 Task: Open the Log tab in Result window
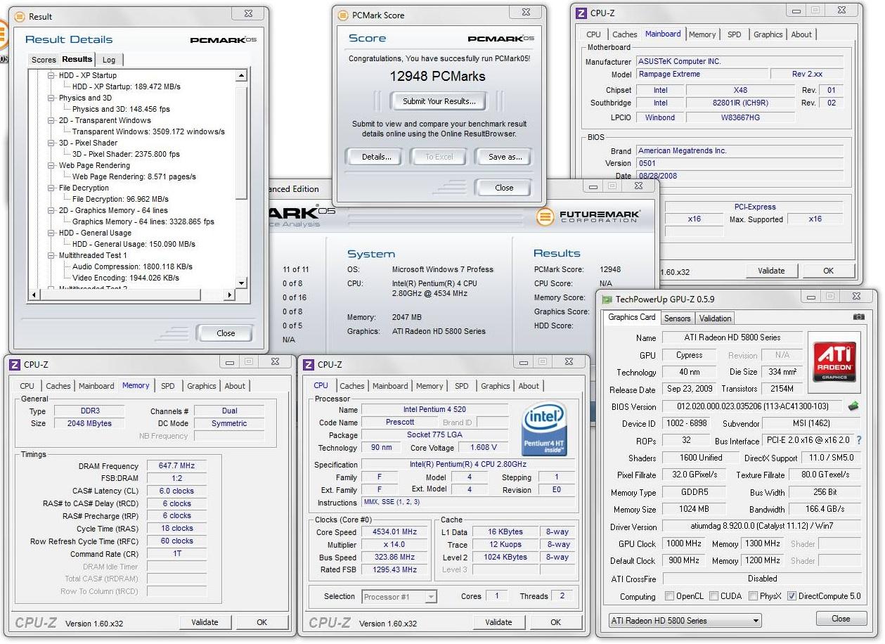point(109,60)
